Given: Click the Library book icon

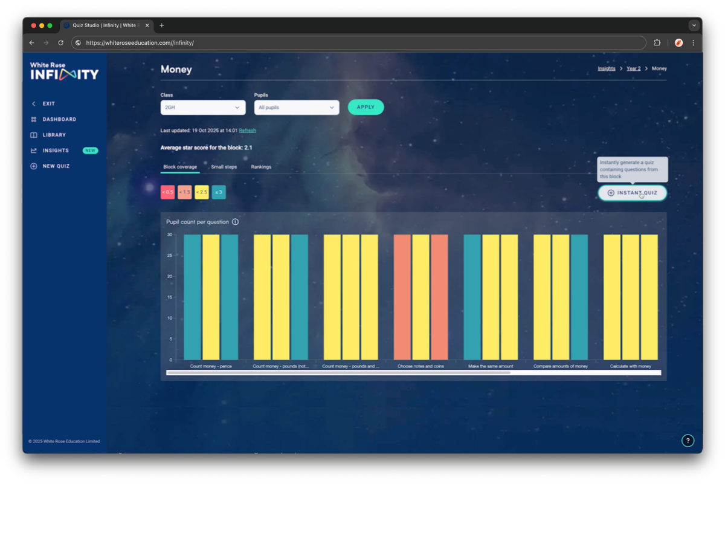Looking at the screenshot, I should pos(34,135).
